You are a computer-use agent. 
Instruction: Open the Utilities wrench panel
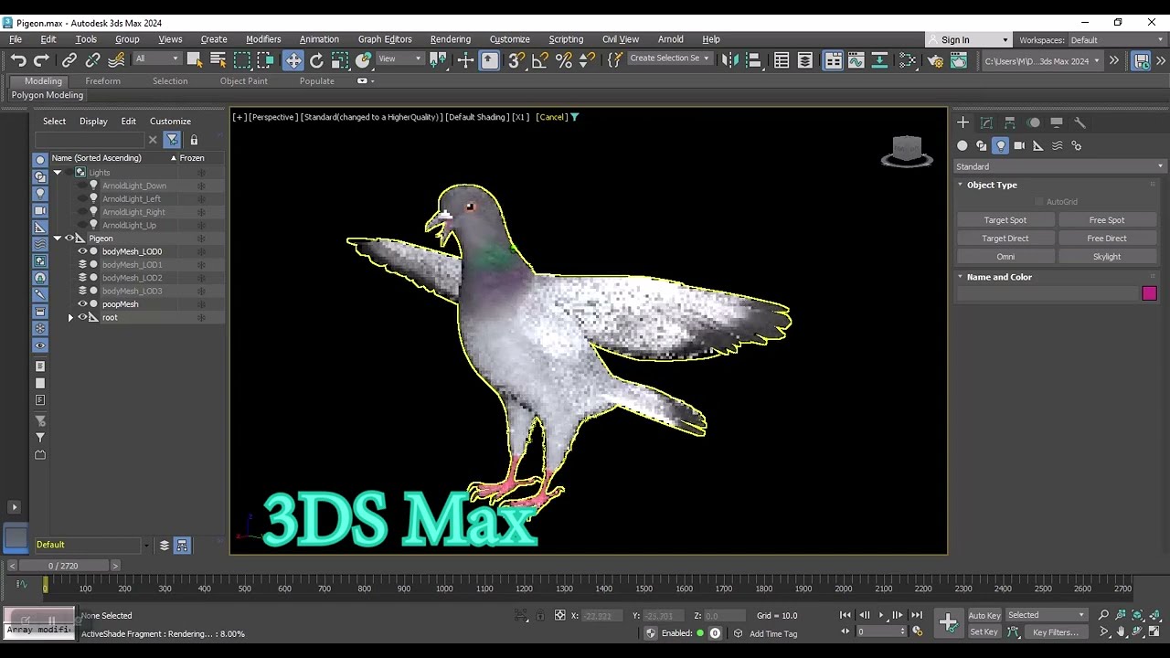(1080, 122)
